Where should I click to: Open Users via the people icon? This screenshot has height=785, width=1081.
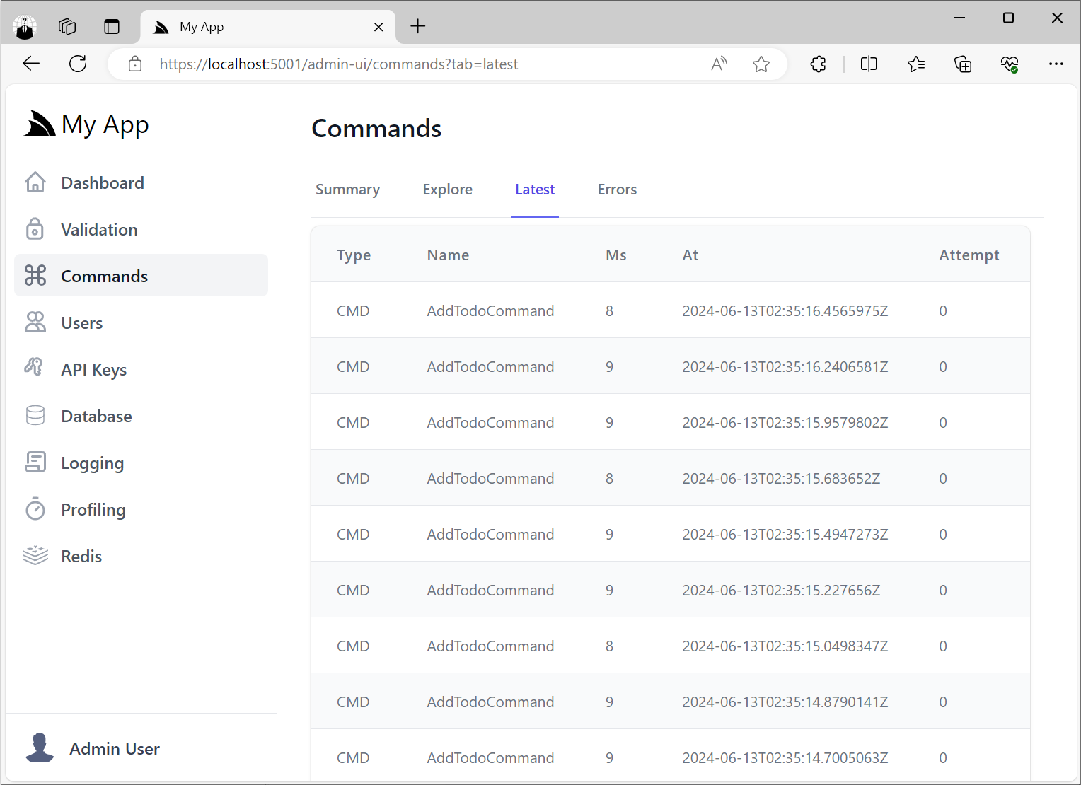pos(35,322)
